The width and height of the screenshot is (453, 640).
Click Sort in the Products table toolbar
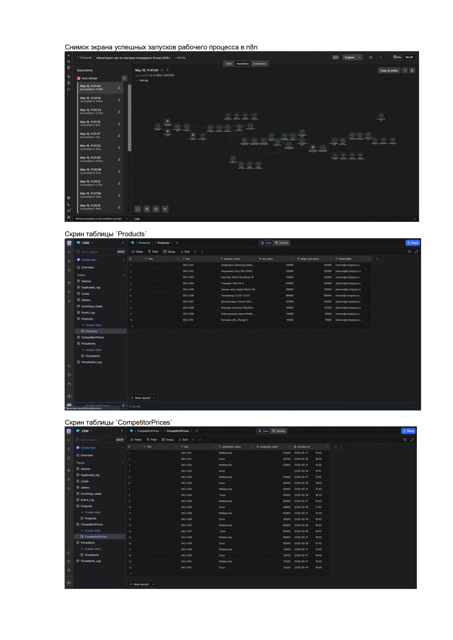click(185, 252)
